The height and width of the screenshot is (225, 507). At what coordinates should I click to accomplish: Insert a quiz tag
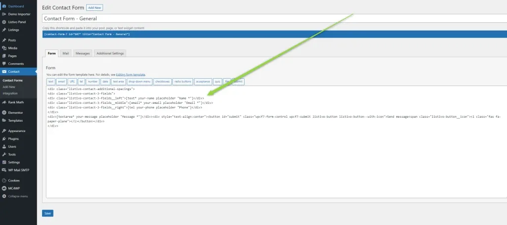coord(217,82)
